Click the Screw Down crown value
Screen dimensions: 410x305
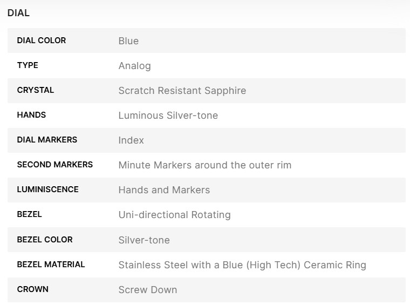(x=147, y=290)
